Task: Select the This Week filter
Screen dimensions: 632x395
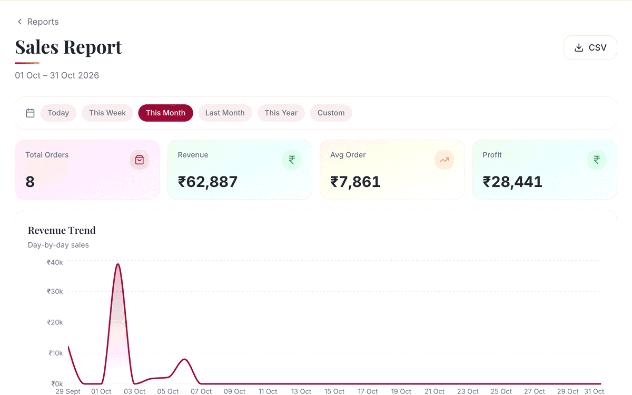Action: tap(107, 113)
